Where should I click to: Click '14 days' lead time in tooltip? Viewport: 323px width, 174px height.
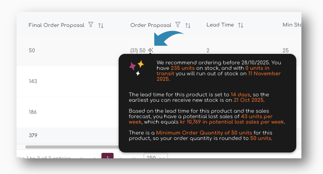point(240,94)
